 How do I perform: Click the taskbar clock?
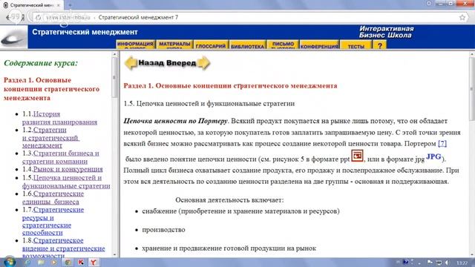tap(462, 263)
